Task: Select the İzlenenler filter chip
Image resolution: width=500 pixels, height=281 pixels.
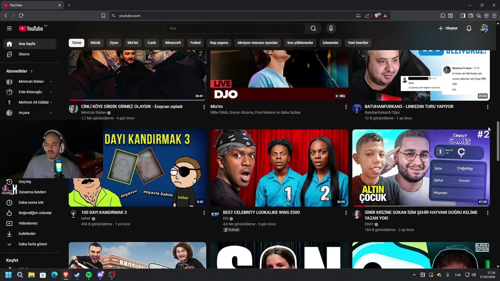Action: point(330,43)
